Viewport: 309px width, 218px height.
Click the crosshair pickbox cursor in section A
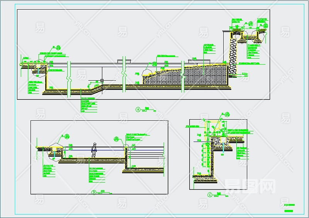pos(102,80)
